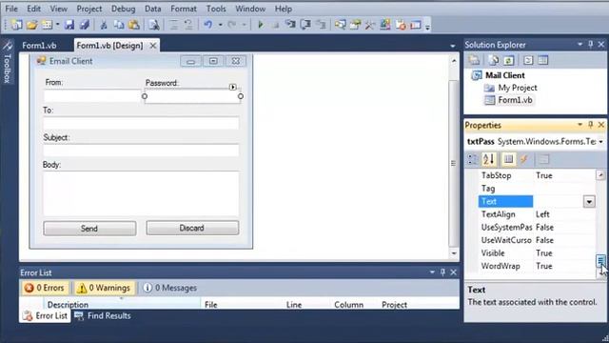This screenshot has height=343, width=609.
Task: Click the View Code icon in Solution Explorer
Action: [528, 60]
